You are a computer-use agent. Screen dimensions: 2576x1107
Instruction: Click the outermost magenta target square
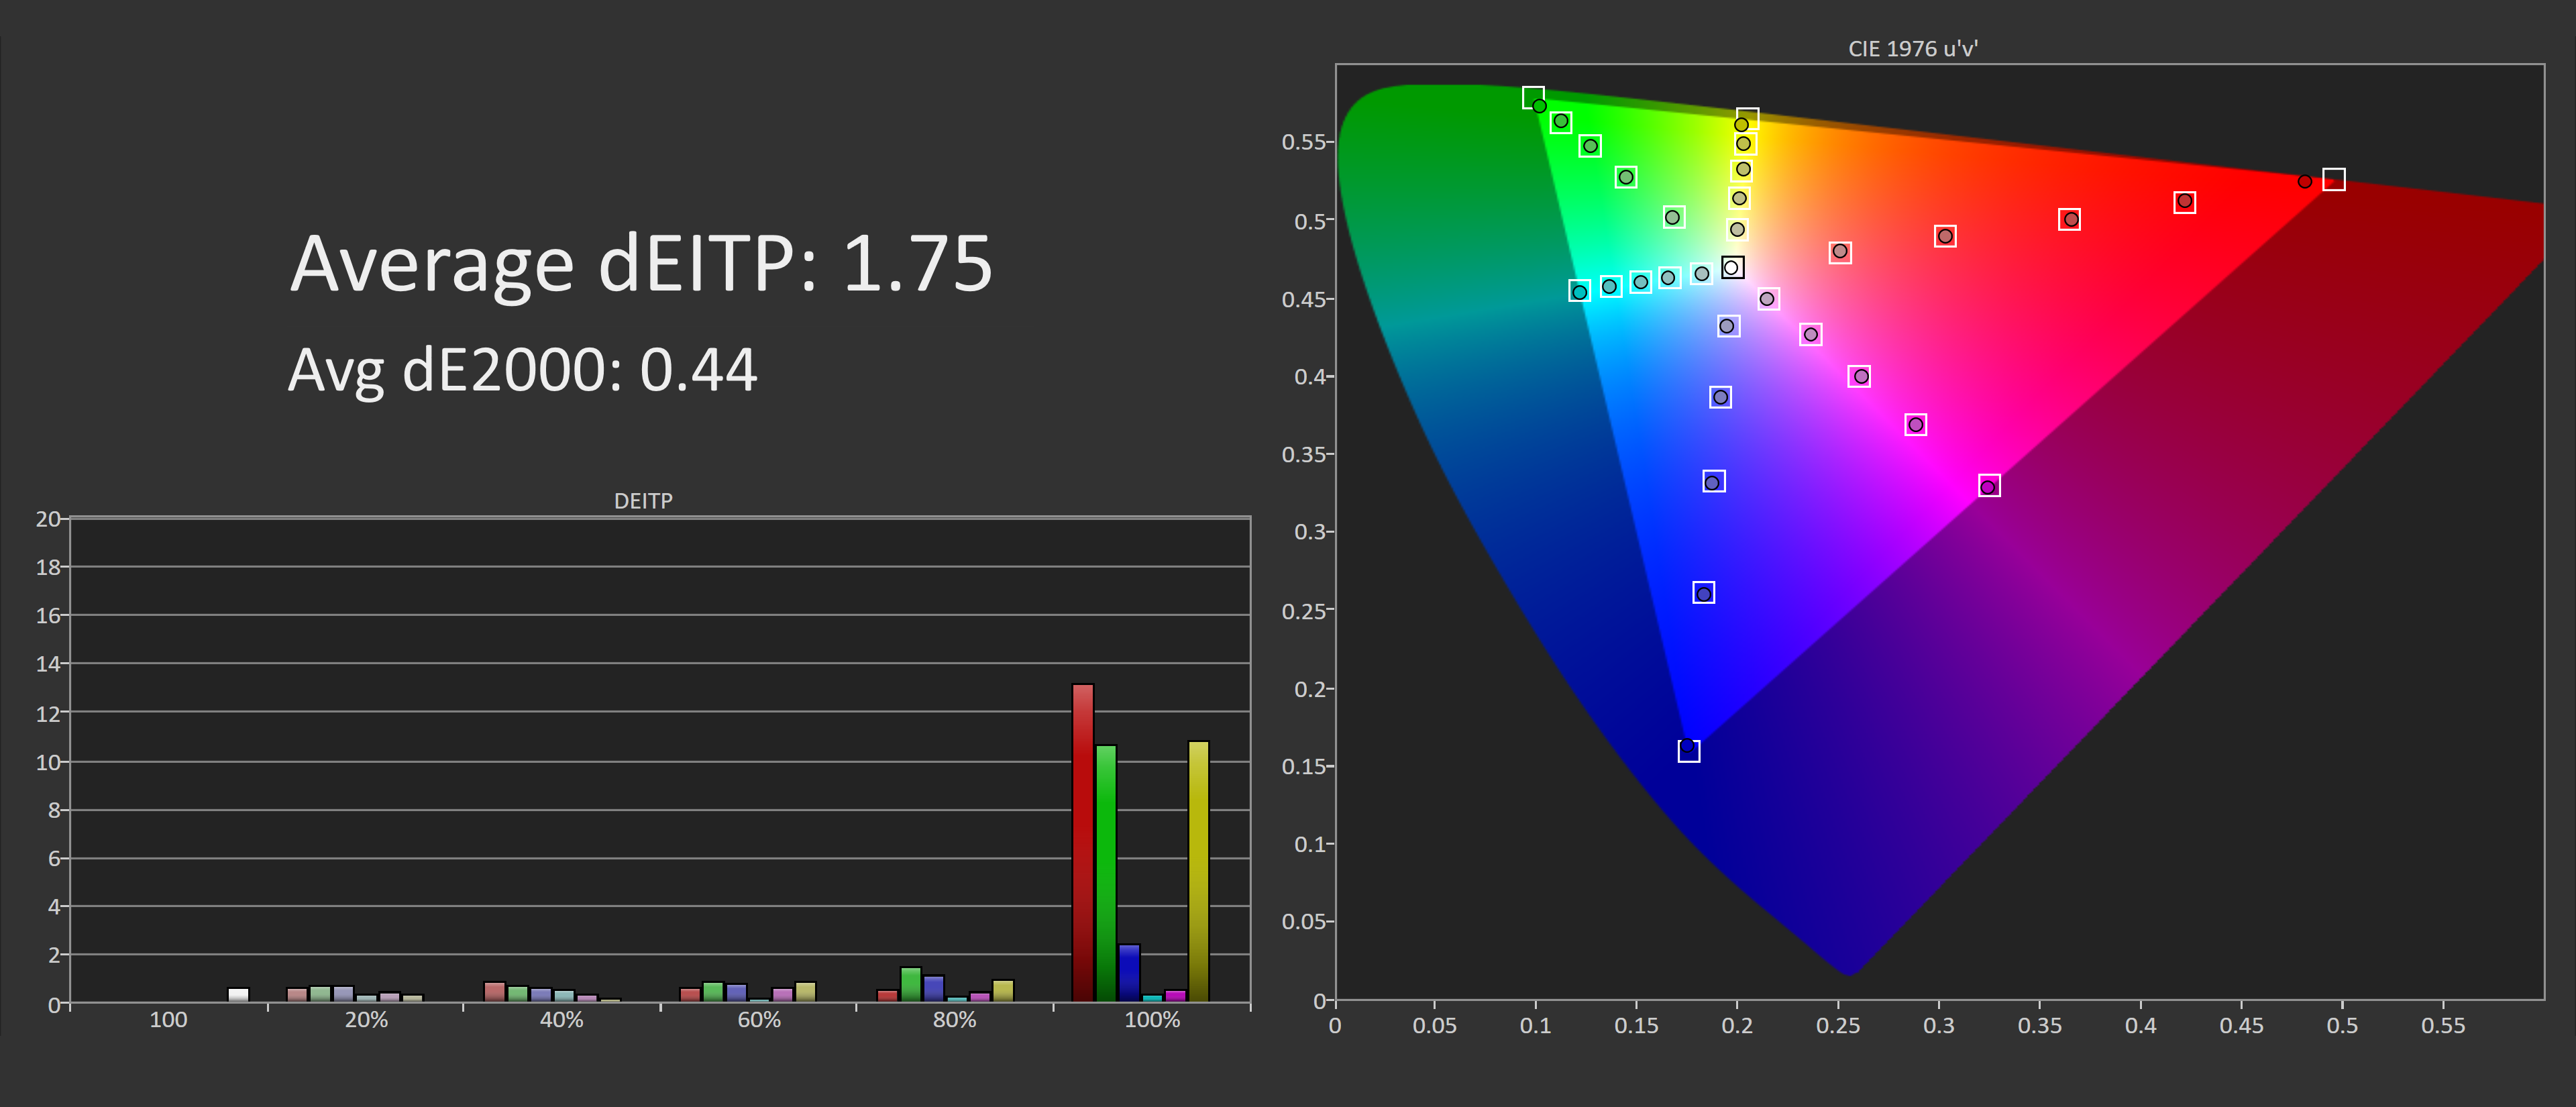[x=1989, y=486]
